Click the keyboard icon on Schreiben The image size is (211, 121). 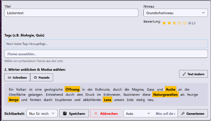[x=9, y=78]
